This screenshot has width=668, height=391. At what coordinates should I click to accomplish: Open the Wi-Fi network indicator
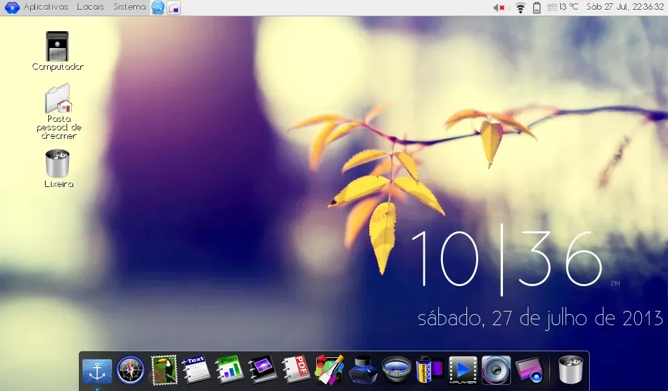point(520,8)
